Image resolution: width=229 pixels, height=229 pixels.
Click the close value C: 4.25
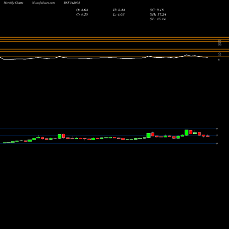pyautogui.click(x=82, y=15)
